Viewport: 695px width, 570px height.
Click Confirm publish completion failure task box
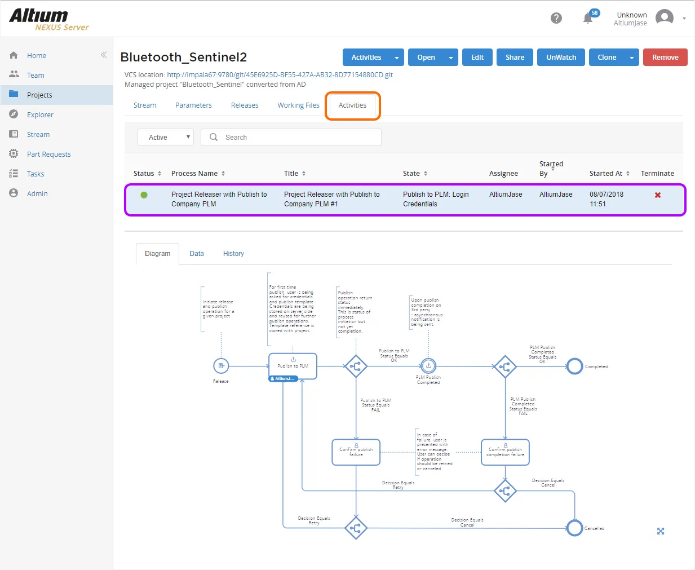[505, 452]
